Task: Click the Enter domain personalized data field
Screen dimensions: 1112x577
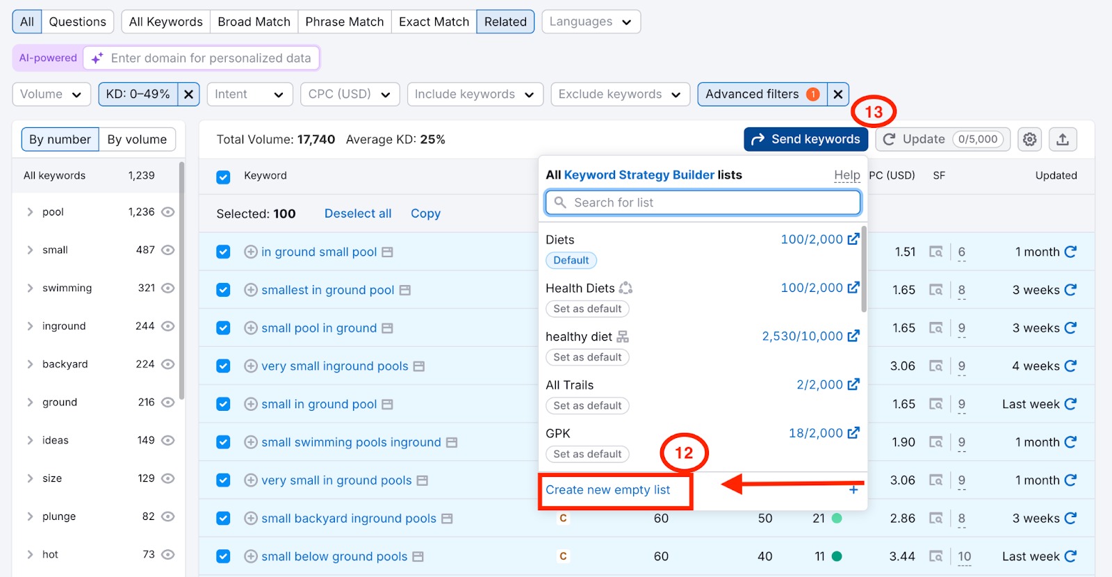Action: tap(202, 58)
